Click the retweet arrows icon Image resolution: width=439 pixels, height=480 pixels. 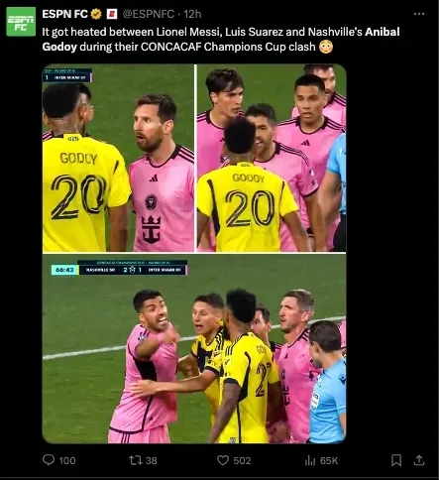pyautogui.click(x=135, y=460)
